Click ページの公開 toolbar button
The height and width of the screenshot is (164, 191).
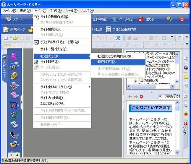point(122,19)
